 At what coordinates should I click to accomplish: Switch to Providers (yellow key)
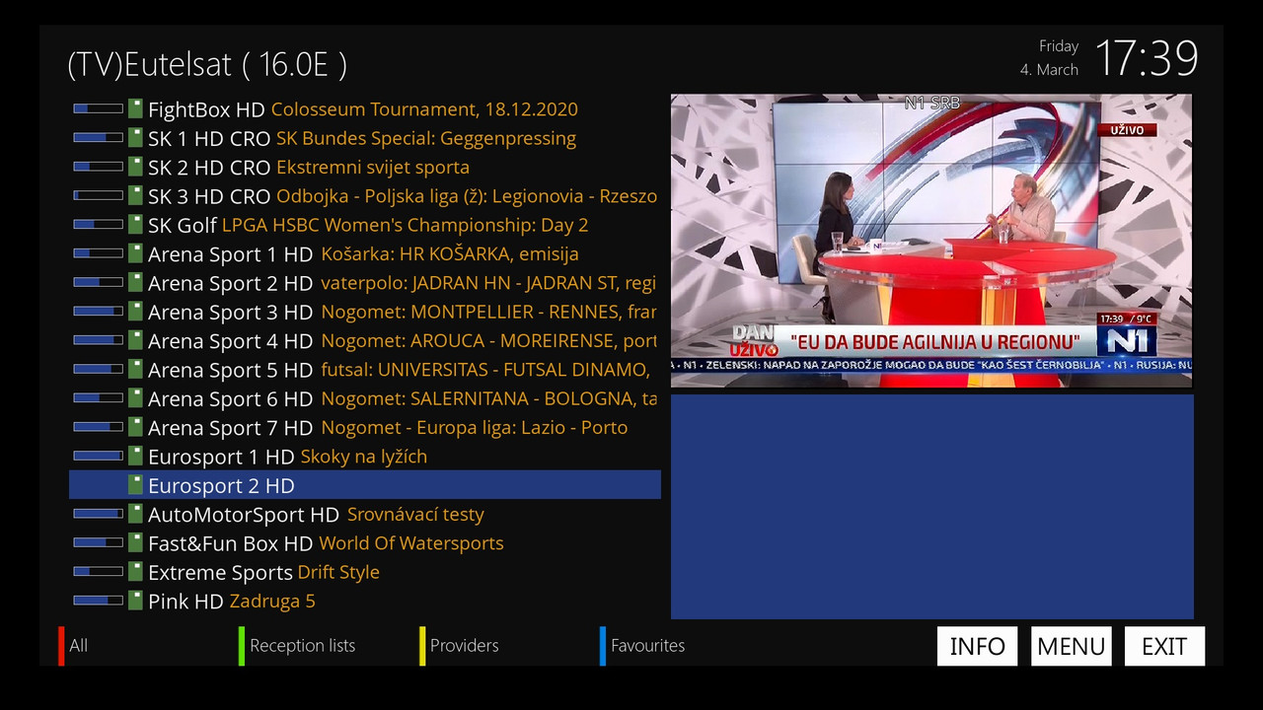click(460, 646)
